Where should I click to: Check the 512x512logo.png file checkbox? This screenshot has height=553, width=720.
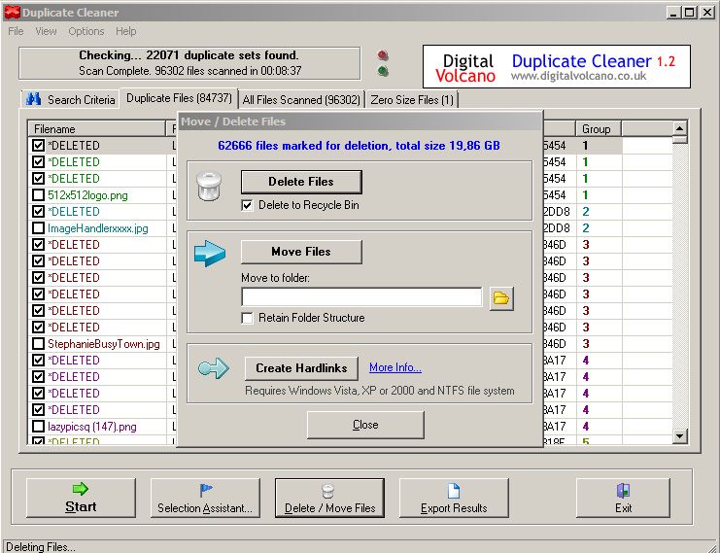[x=38, y=195]
